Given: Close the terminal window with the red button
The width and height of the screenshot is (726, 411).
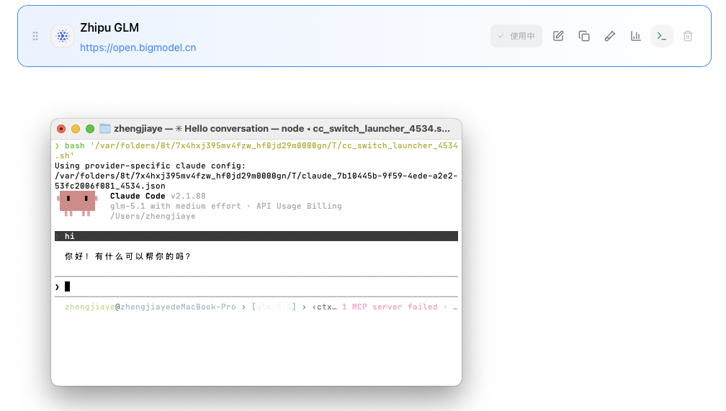Looking at the screenshot, I should 61,129.
